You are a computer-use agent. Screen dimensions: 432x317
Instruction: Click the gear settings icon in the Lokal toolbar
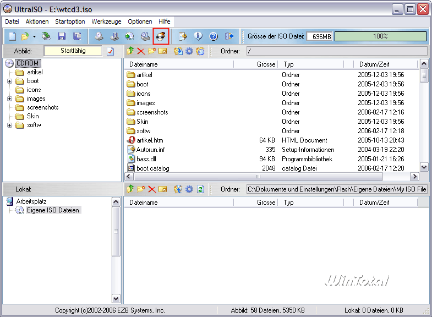189,189
